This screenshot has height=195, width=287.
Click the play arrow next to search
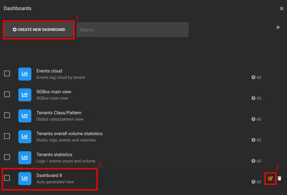[278, 27]
